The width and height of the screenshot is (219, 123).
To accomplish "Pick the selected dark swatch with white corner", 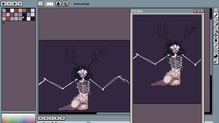I will coord(24,18).
